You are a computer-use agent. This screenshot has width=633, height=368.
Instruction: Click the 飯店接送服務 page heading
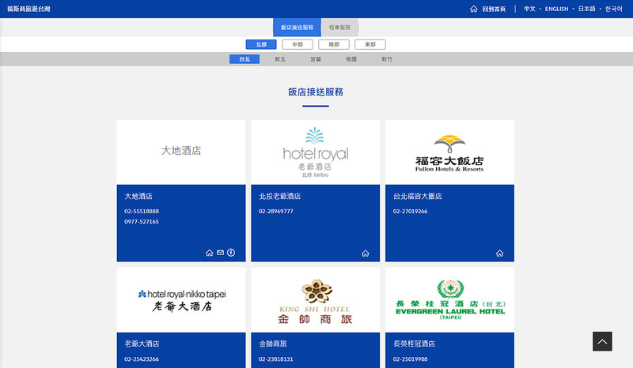tap(316, 92)
